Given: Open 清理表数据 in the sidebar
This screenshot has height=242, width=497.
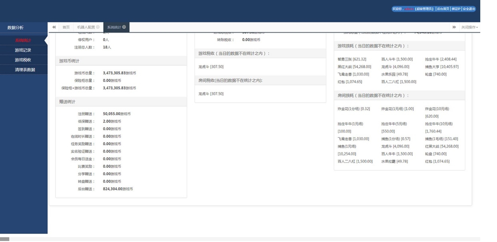Looking at the screenshot, I should pyautogui.click(x=25, y=70).
